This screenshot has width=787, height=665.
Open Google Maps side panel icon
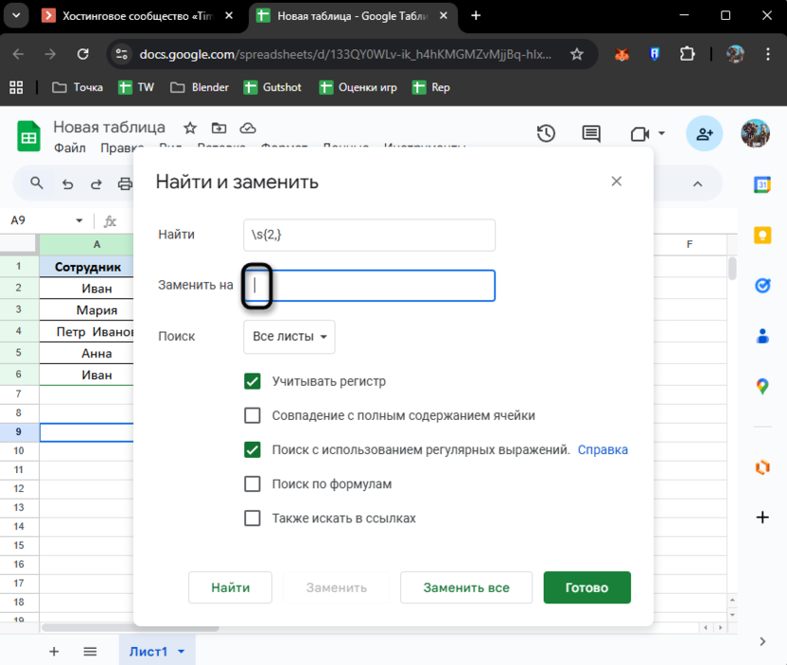tap(762, 386)
